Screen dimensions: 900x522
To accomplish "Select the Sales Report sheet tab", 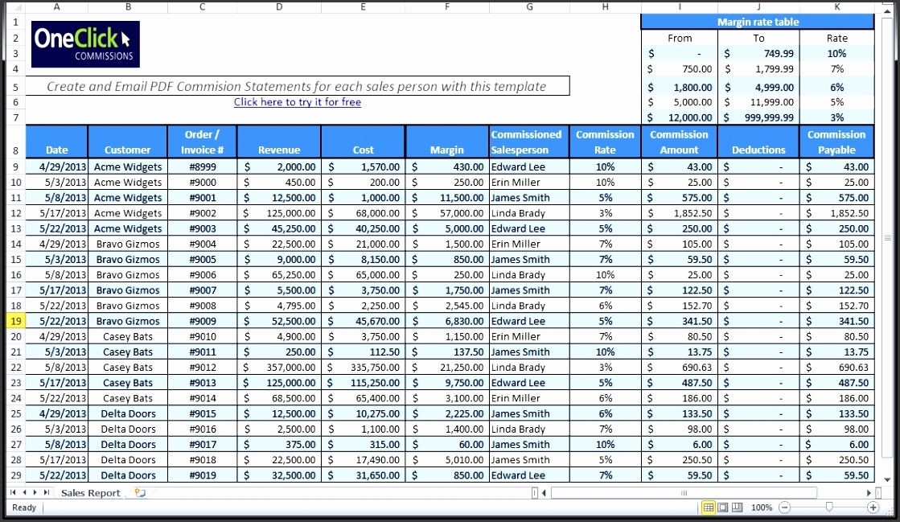I will pos(90,492).
